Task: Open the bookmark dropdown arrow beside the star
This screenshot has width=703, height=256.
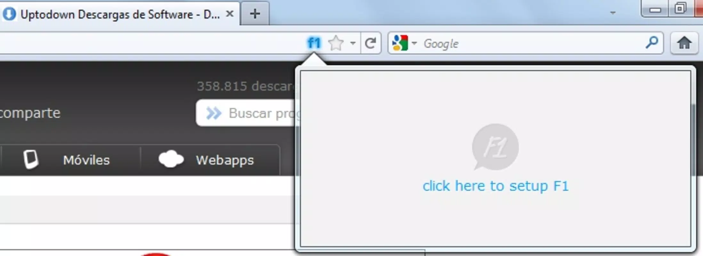Action: pyautogui.click(x=353, y=43)
